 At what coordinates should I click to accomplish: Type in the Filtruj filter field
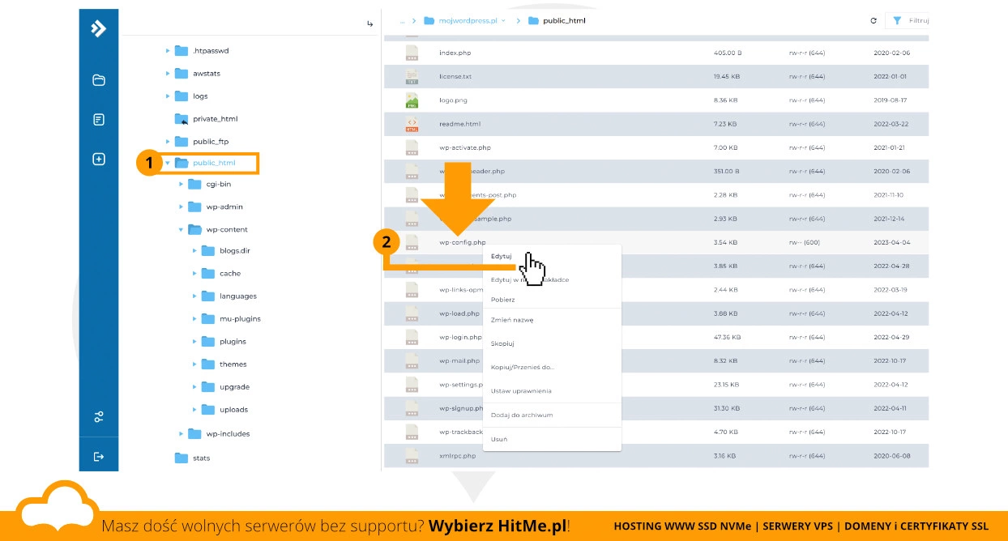(x=918, y=21)
